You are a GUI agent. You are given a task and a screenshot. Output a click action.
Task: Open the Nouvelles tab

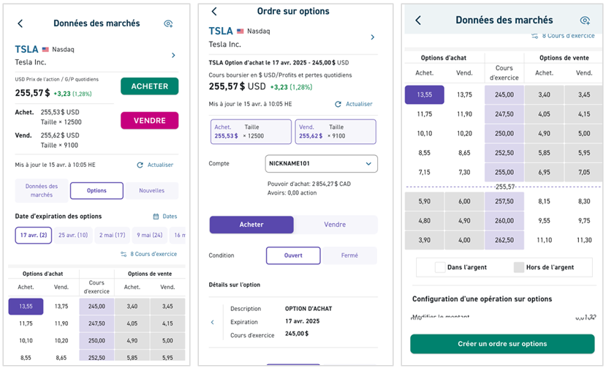pos(152,190)
